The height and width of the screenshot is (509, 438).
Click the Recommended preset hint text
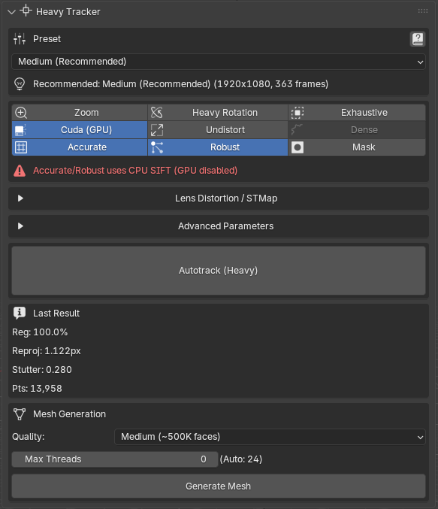180,84
